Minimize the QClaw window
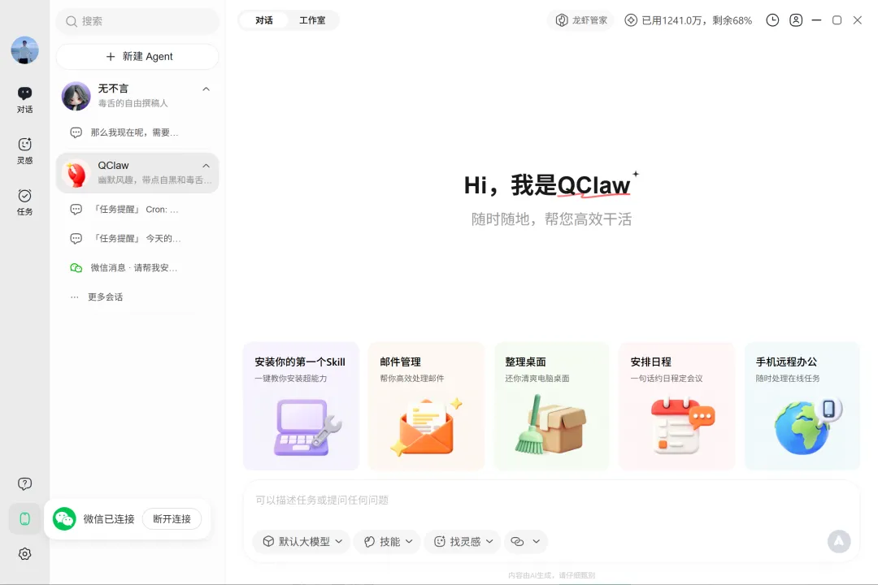 tap(816, 20)
